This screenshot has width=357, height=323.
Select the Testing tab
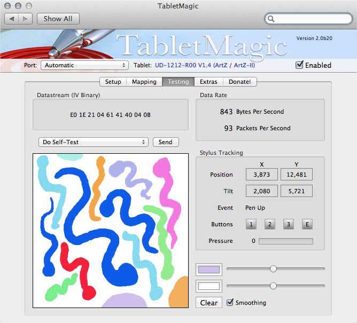point(178,82)
